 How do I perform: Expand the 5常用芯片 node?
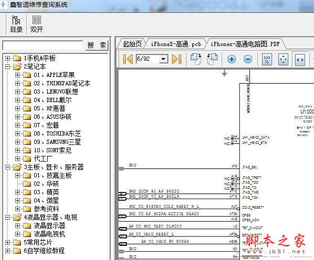pos(7,242)
